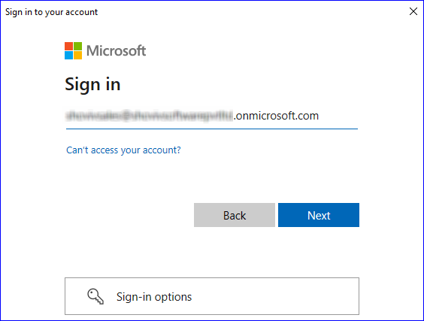Go back using the gray Back button

pyautogui.click(x=235, y=215)
